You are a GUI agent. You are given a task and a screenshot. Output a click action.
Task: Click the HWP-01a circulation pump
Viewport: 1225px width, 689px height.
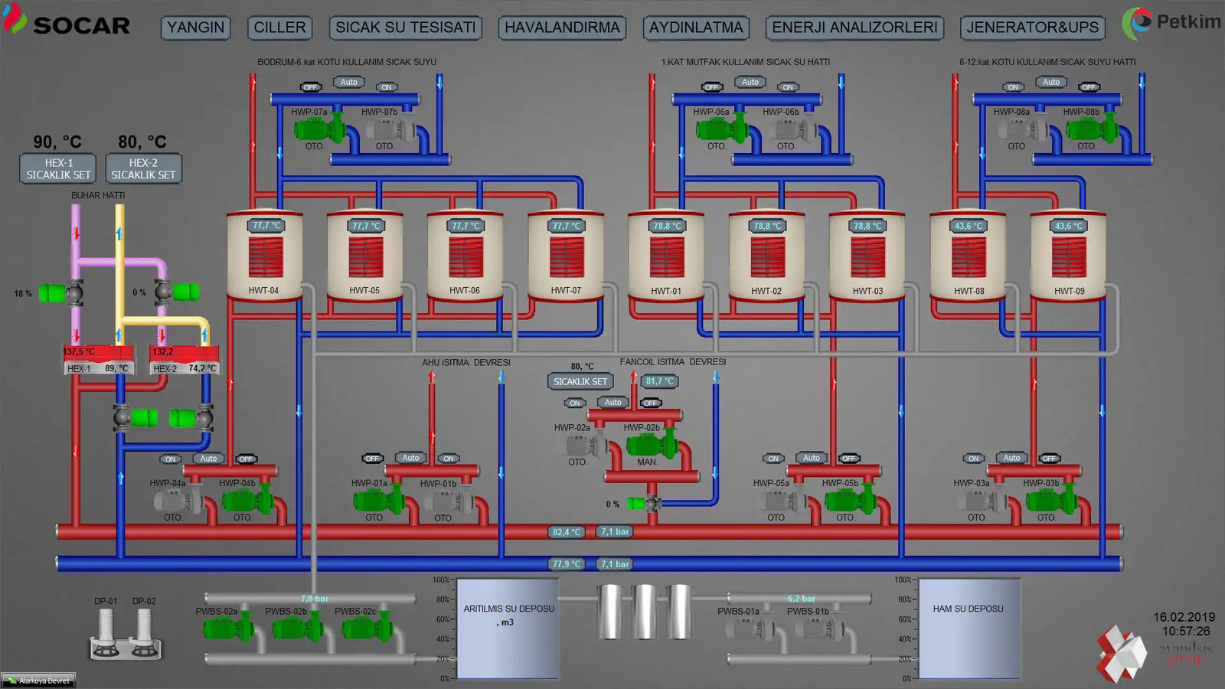[377, 501]
